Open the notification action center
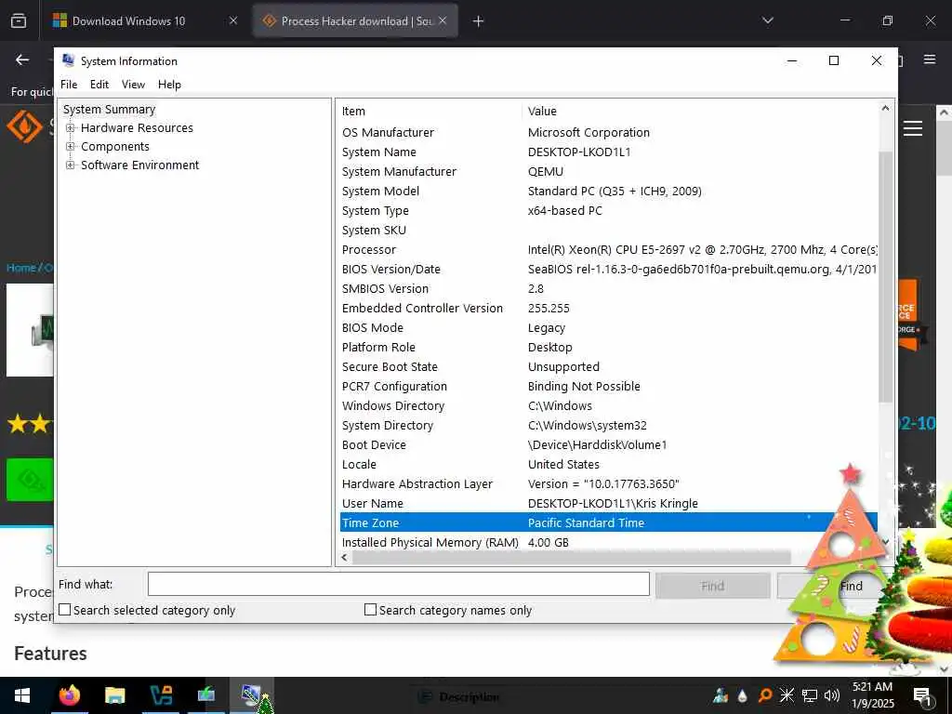This screenshot has height=714, width=952. 922,696
